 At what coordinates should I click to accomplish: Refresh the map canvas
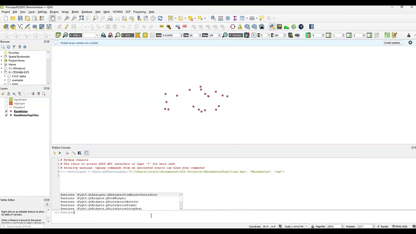[x=160, y=18]
